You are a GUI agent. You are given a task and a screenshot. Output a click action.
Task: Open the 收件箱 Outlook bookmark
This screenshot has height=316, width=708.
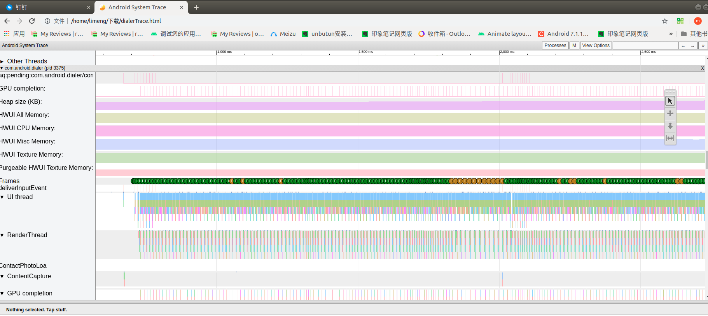(444, 34)
